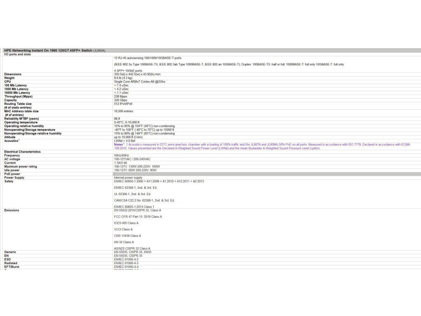The width and height of the screenshot is (421, 316).
Task: Select '12 RJ-45 autosensing 100/1000/10GBASE-T ports' text
Action: point(148,58)
